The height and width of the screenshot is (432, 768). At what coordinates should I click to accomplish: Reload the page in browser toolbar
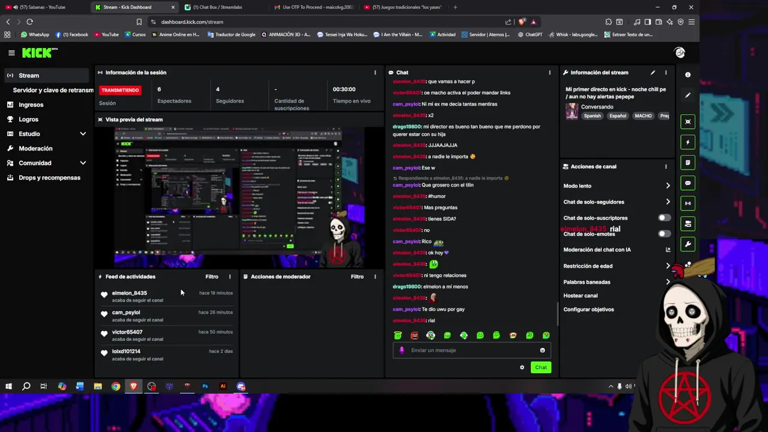29,22
